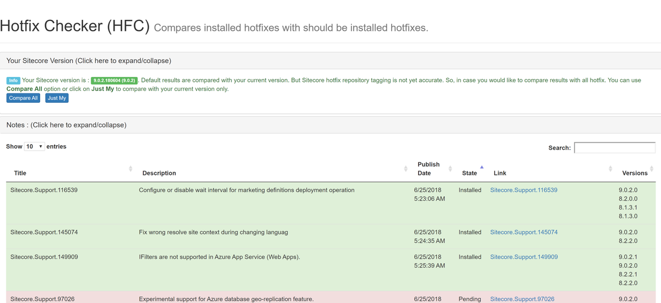Open the Sitecore.Support.145074 link
This screenshot has width=661, height=303.
[x=523, y=233]
